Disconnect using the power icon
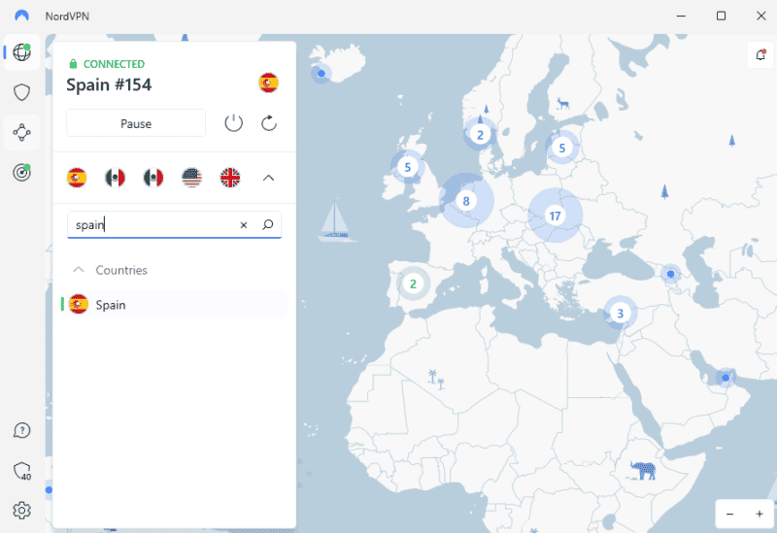This screenshot has width=777, height=533. click(233, 123)
